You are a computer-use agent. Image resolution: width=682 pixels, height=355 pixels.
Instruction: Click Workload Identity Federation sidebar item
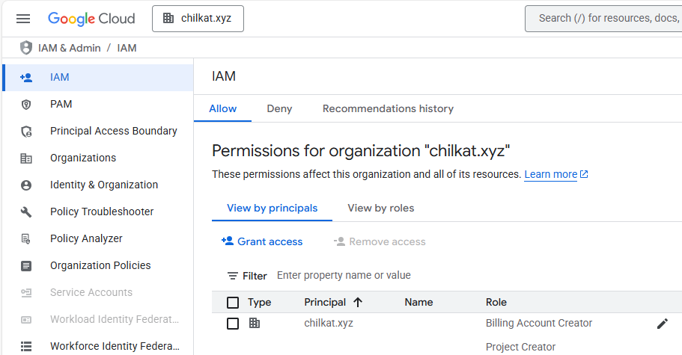(x=98, y=319)
